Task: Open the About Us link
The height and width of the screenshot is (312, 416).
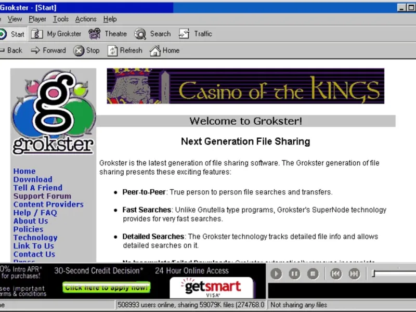Action: (x=31, y=221)
